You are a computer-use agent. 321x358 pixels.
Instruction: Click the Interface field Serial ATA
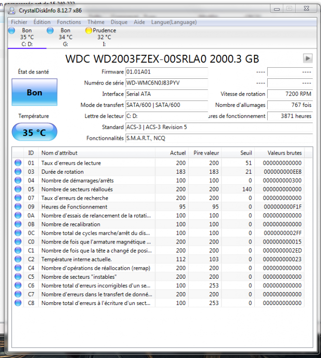[167, 94]
